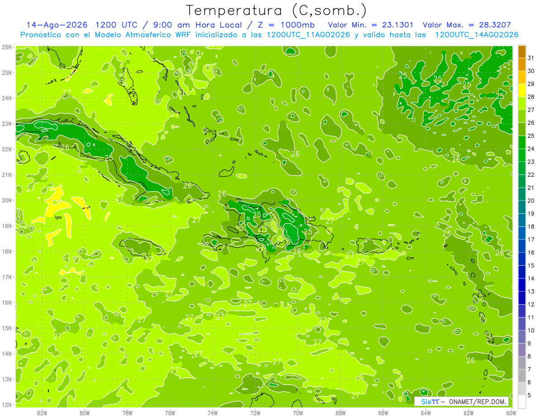This screenshot has width=543, height=419.
Task: Click the 12N latitude axis label
Action: pos(7,405)
